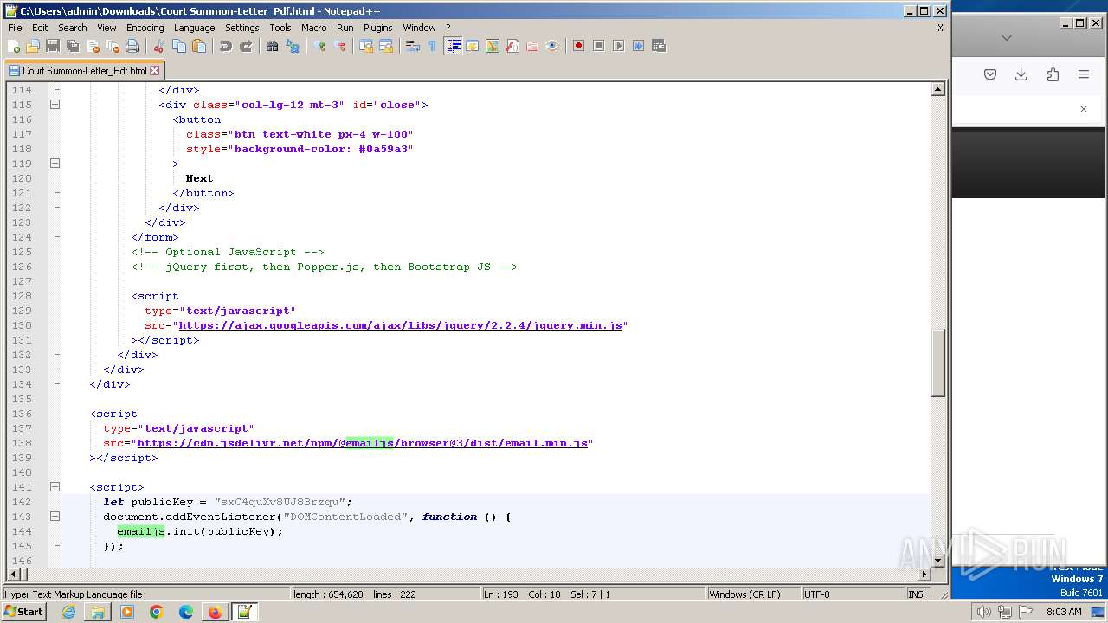The height and width of the screenshot is (623, 1108).
Task: Toggle word wrap in the toolbar
Action: (413, 46)
